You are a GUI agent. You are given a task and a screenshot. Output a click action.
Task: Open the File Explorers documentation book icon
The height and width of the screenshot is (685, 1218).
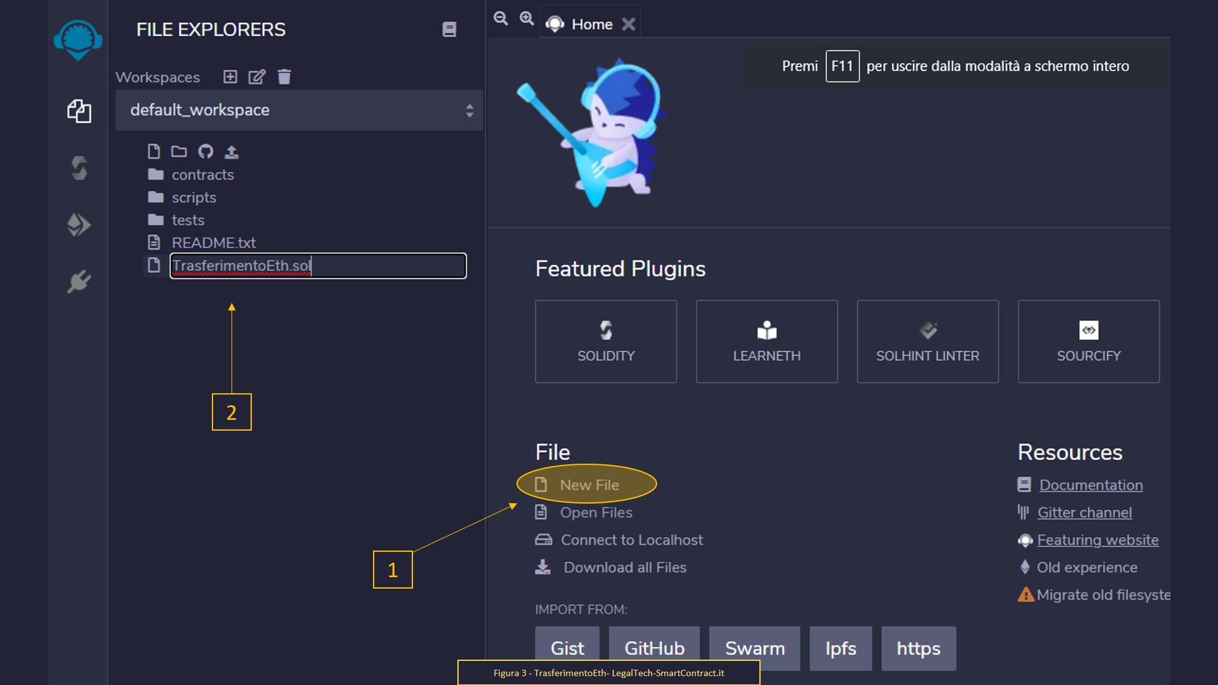(449, 29)
